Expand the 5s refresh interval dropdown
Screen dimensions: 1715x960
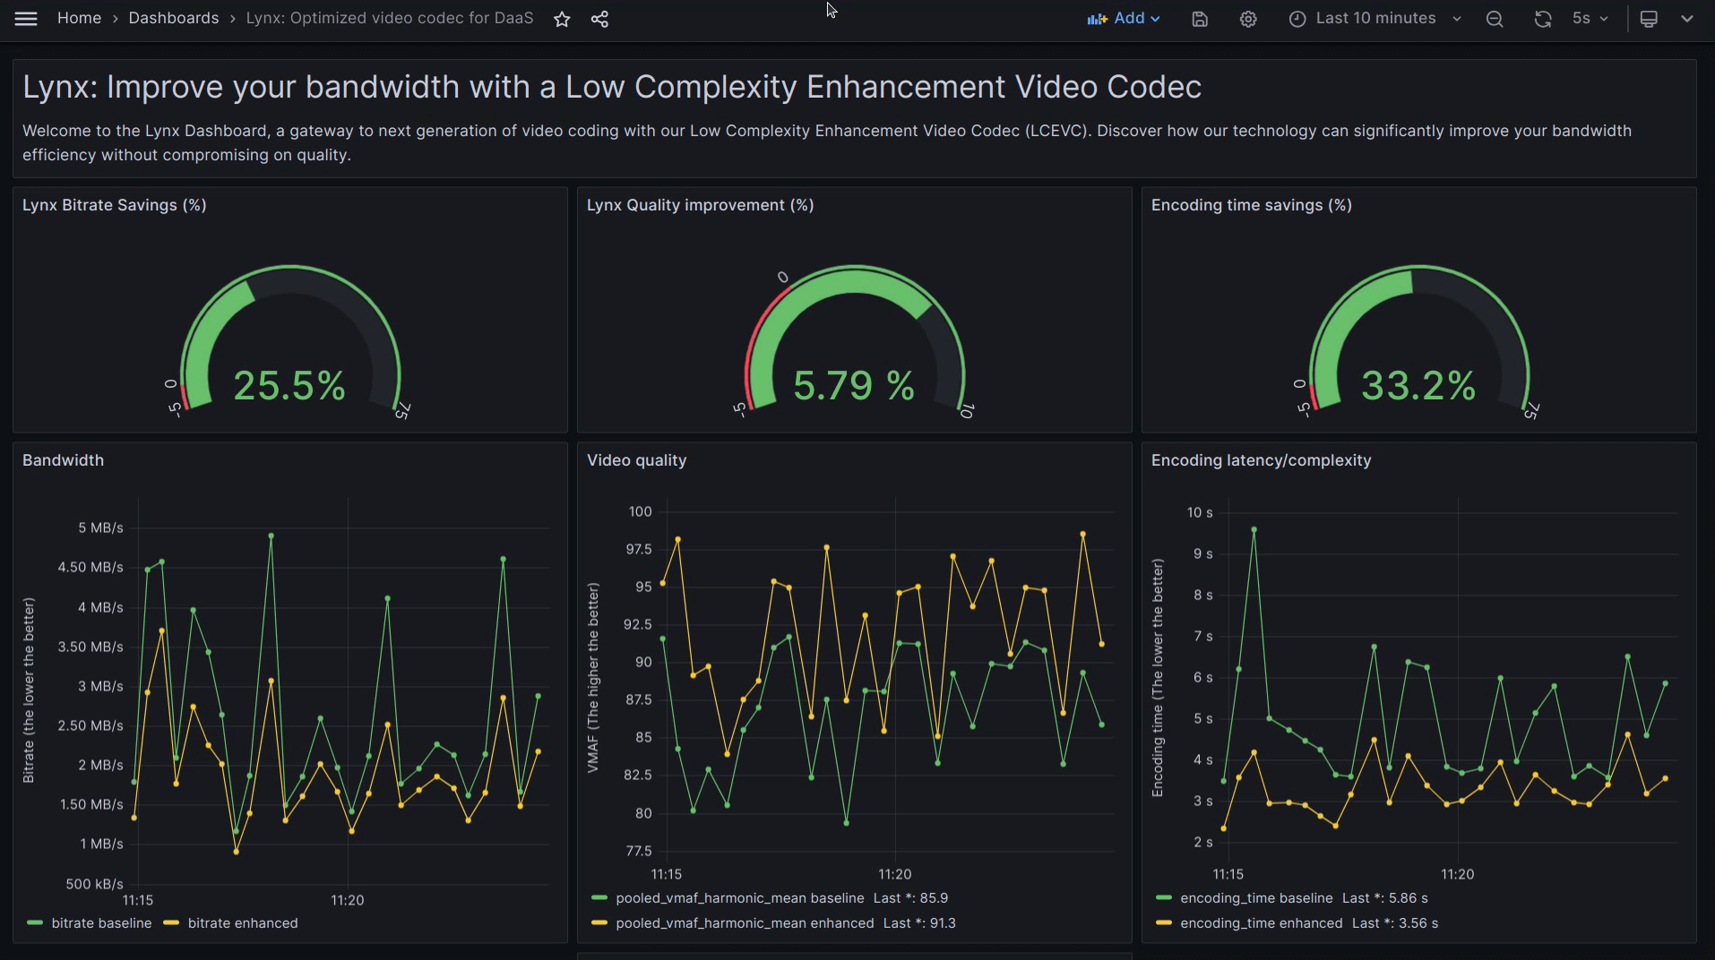coord(1590,19)
